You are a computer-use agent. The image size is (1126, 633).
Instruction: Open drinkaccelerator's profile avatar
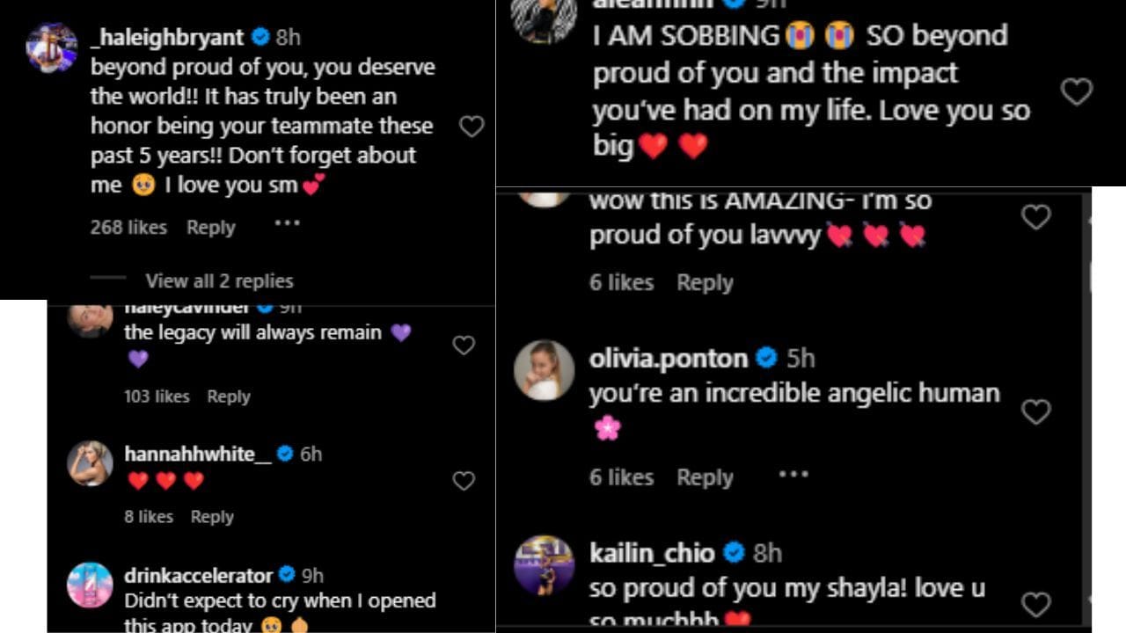coord(90,586)
